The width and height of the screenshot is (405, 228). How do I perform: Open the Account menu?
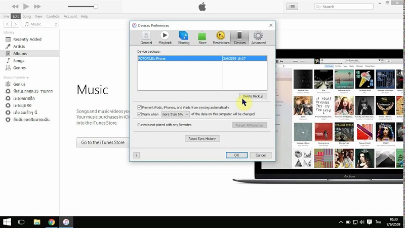tap(70, 16)
